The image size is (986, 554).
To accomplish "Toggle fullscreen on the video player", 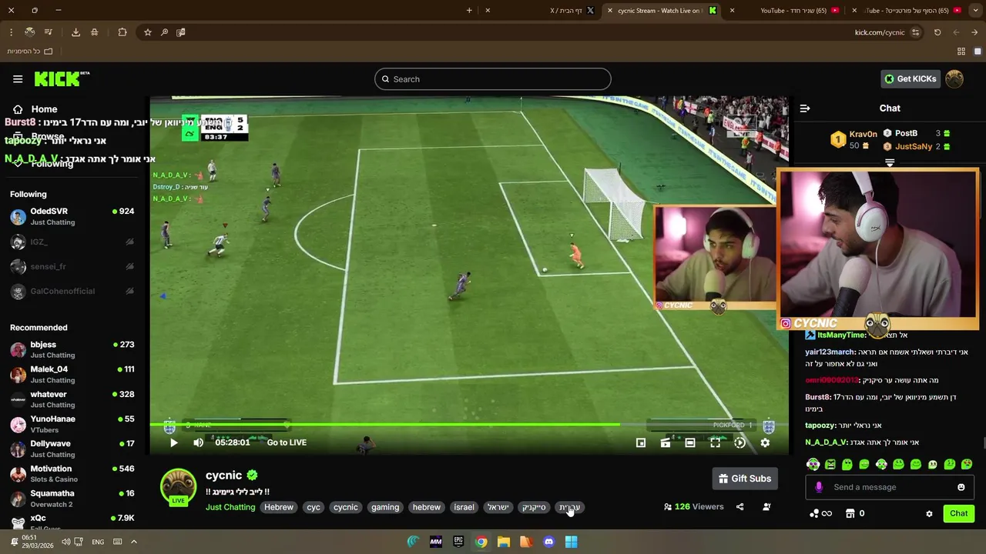I will [715, 442].
